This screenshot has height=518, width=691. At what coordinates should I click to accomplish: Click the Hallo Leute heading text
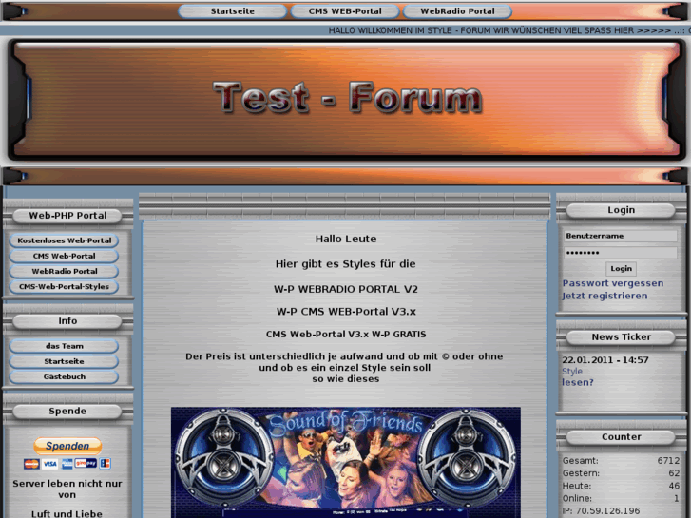tap(346, 239)
